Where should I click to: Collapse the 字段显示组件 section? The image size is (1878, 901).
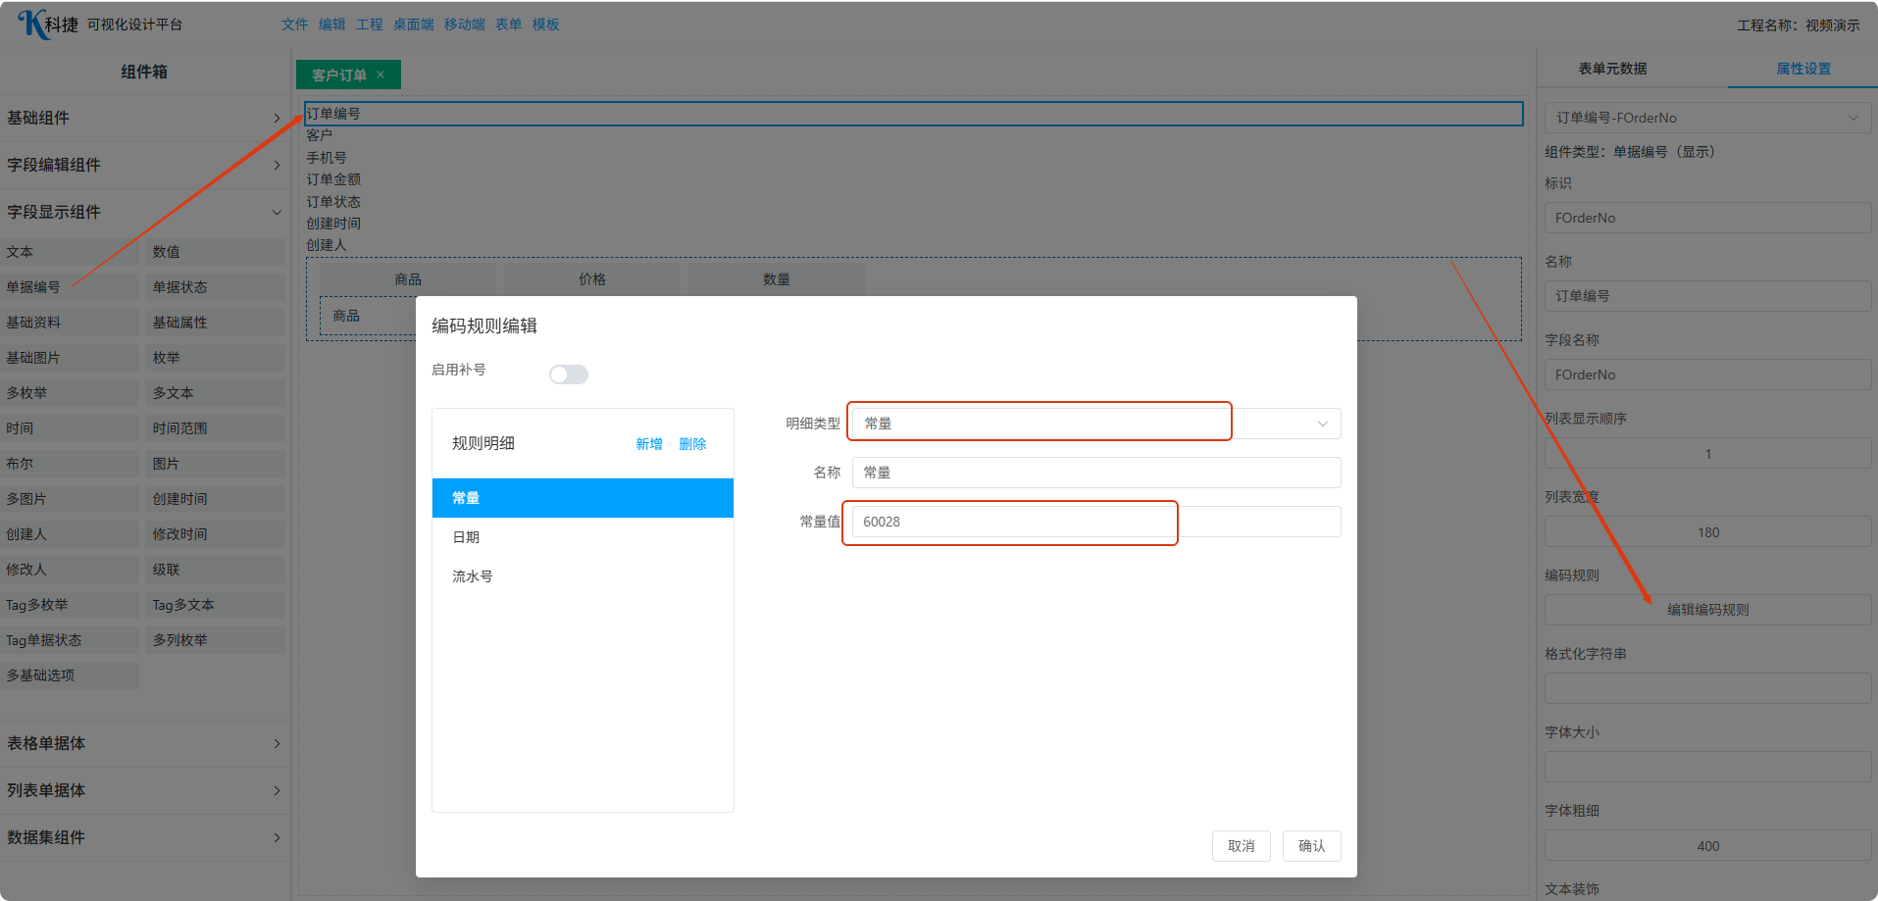(143, 212)
